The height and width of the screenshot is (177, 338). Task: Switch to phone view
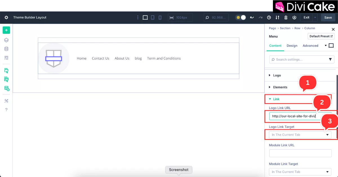160,17
